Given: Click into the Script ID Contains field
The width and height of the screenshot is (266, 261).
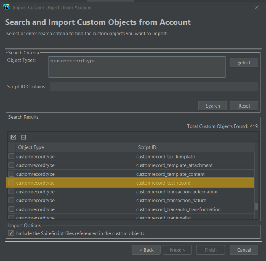Looking at the screenshot, I should pos(154,86).
